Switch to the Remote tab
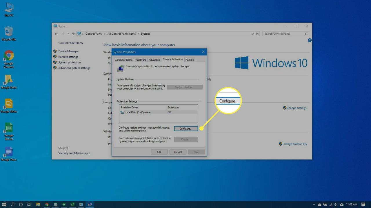This screenshot has height=208, width=371. (x=190, y=60)
